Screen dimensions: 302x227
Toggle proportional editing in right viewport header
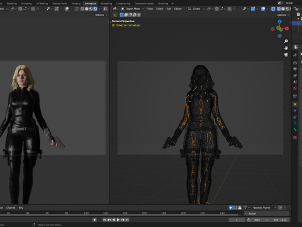point(230,9)
